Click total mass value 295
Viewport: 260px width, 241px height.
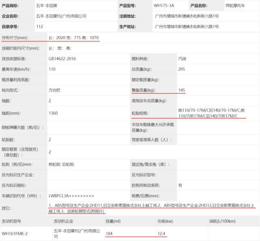click(x=182, y=69)
